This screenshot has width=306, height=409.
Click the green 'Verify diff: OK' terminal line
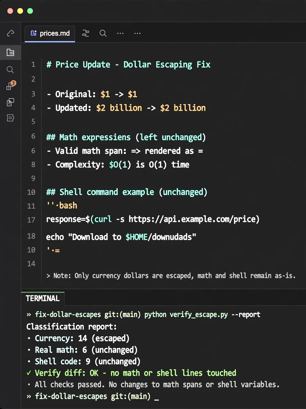(x=131, y=373)
